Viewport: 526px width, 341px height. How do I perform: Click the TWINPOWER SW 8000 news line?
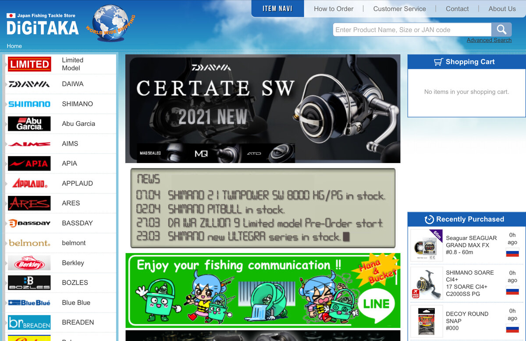(261, 195)
